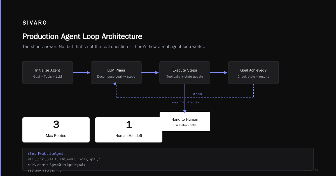Click the dashed loop arrowhead under LLM Plans

[115, 84]
